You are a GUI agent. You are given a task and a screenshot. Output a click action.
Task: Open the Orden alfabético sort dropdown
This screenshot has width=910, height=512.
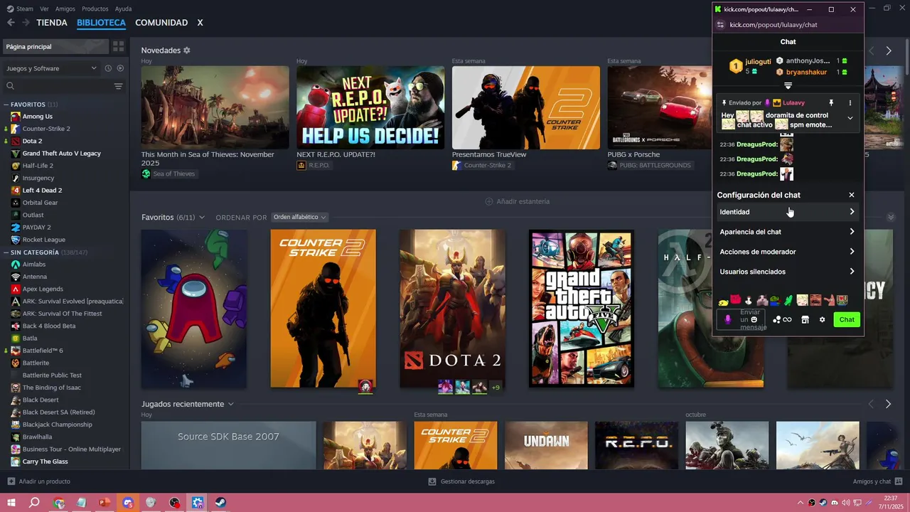[x=299, y=218]
